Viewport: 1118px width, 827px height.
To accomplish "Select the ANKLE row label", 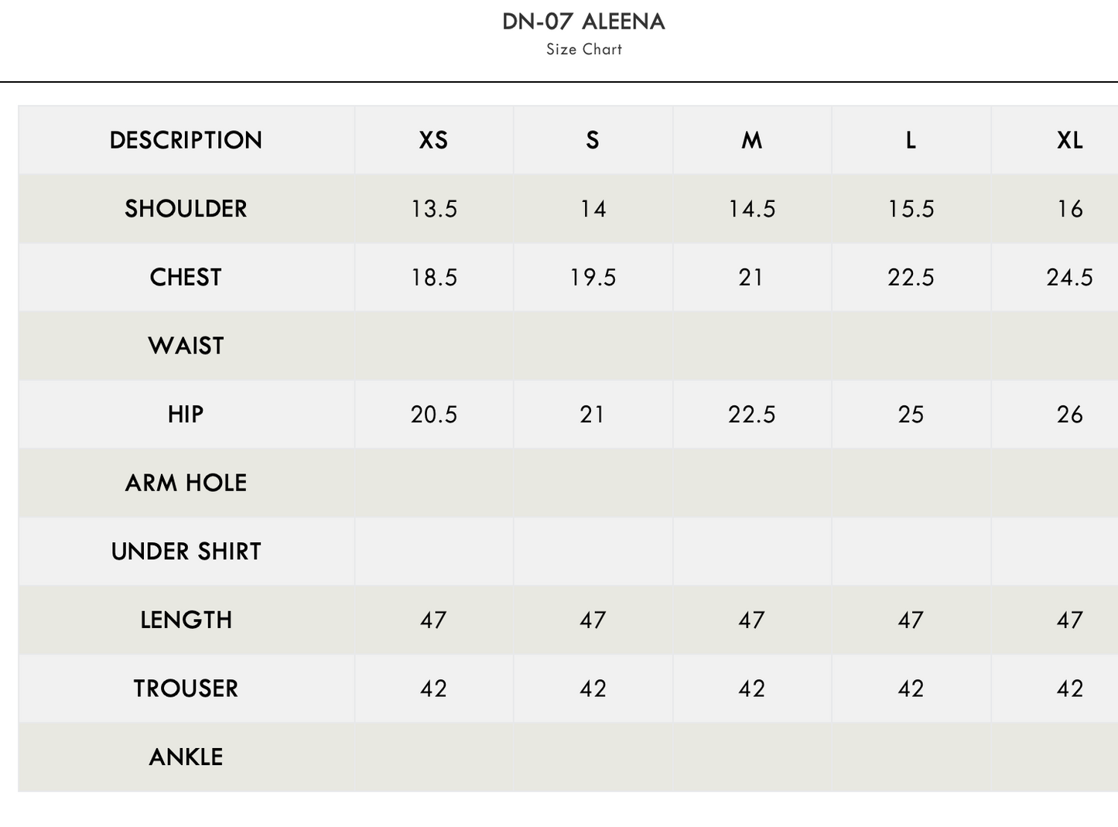I will 186,757.
